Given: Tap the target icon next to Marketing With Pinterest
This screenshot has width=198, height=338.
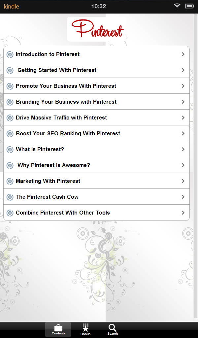Looking at the screenshot, I should point(10,181).
